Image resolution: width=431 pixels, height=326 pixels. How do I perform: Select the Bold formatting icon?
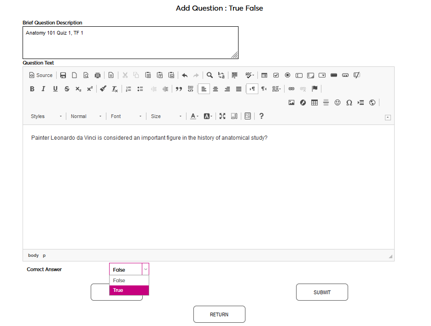click(32, 89)
